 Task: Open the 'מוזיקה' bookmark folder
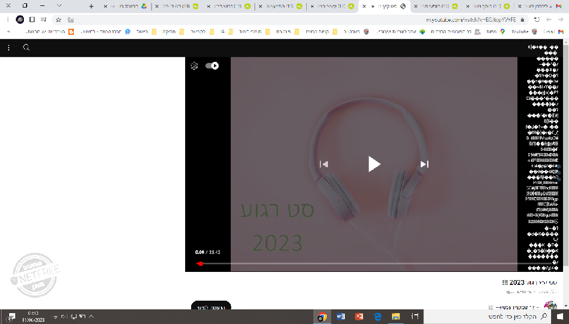(173, 31)
